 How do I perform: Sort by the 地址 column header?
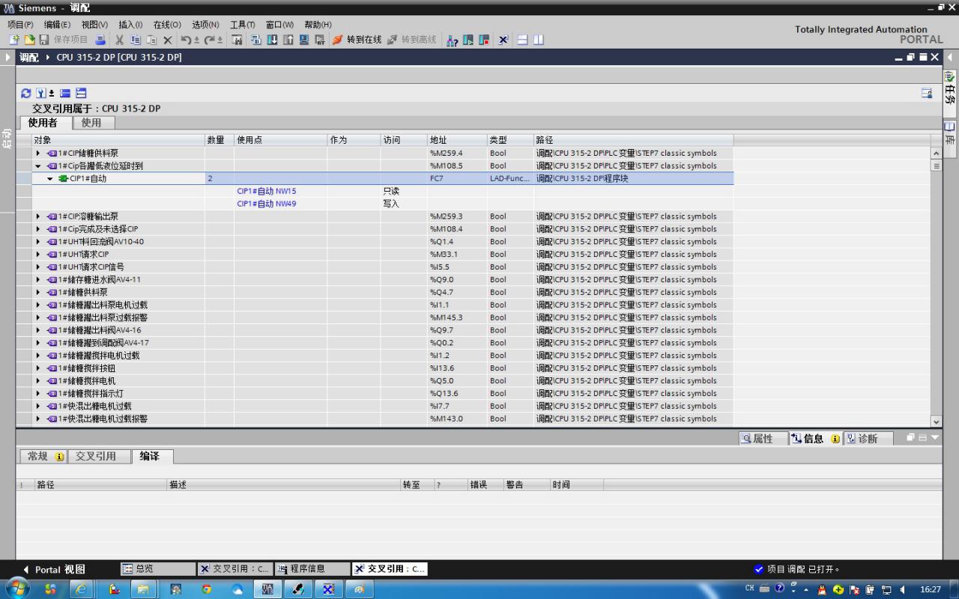457,140
